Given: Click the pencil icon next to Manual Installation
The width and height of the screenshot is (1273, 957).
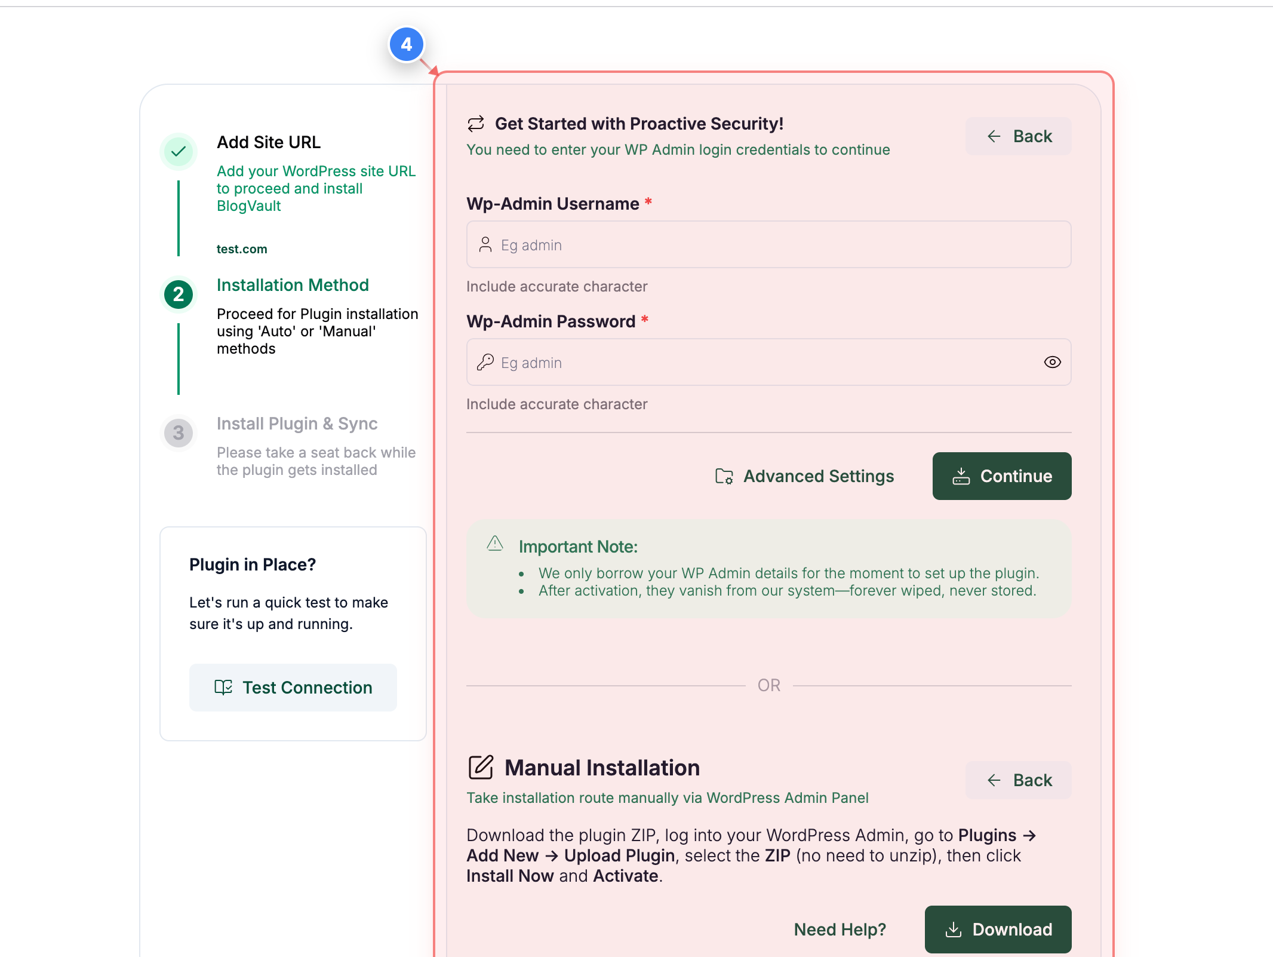Looking at the screenshot, I should coord(480,768).
